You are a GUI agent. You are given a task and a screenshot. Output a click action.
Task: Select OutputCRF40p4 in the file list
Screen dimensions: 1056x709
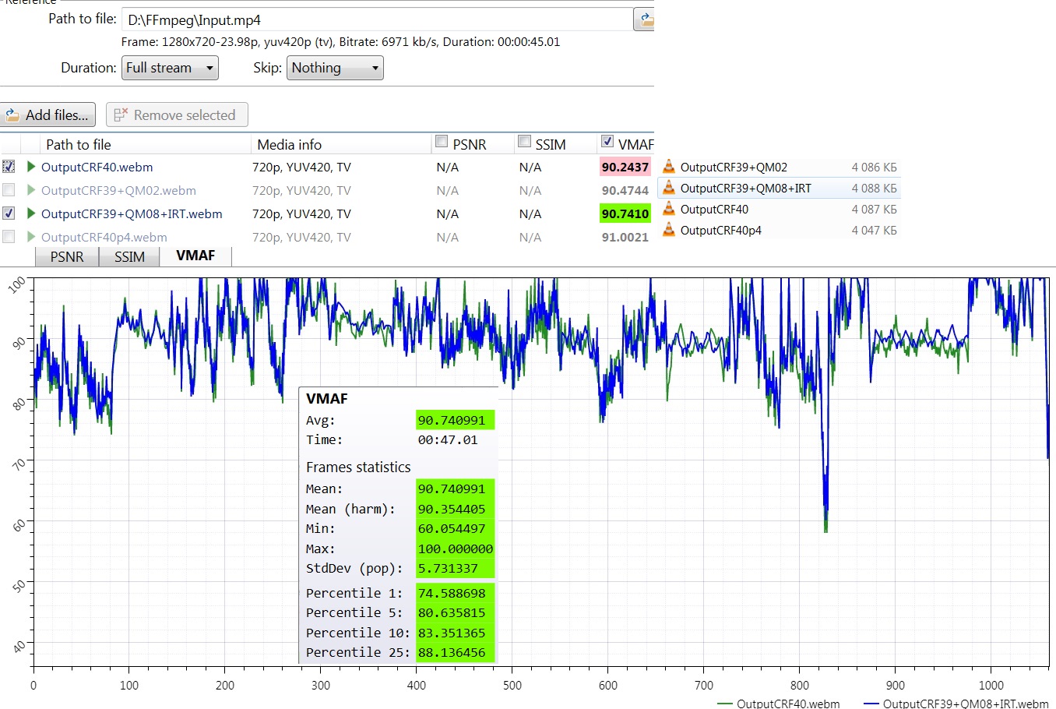720,230
